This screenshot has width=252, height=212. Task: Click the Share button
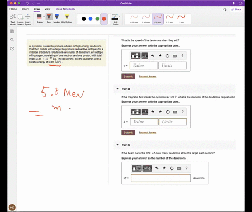point(236,9)
